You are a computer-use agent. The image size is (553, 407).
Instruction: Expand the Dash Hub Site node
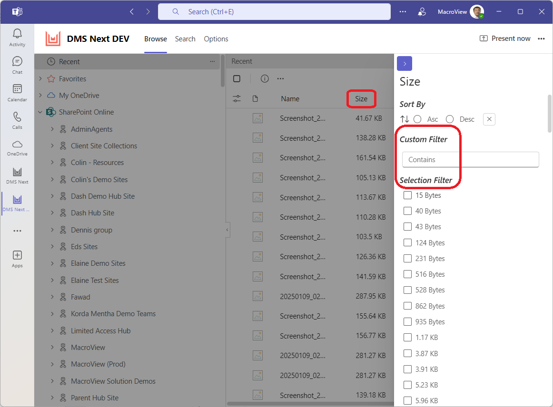[x=52, y=213]
